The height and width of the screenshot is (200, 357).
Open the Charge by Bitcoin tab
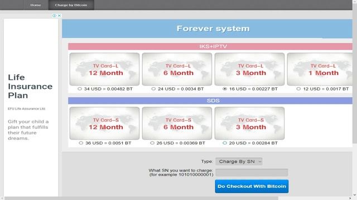[71, 5]
